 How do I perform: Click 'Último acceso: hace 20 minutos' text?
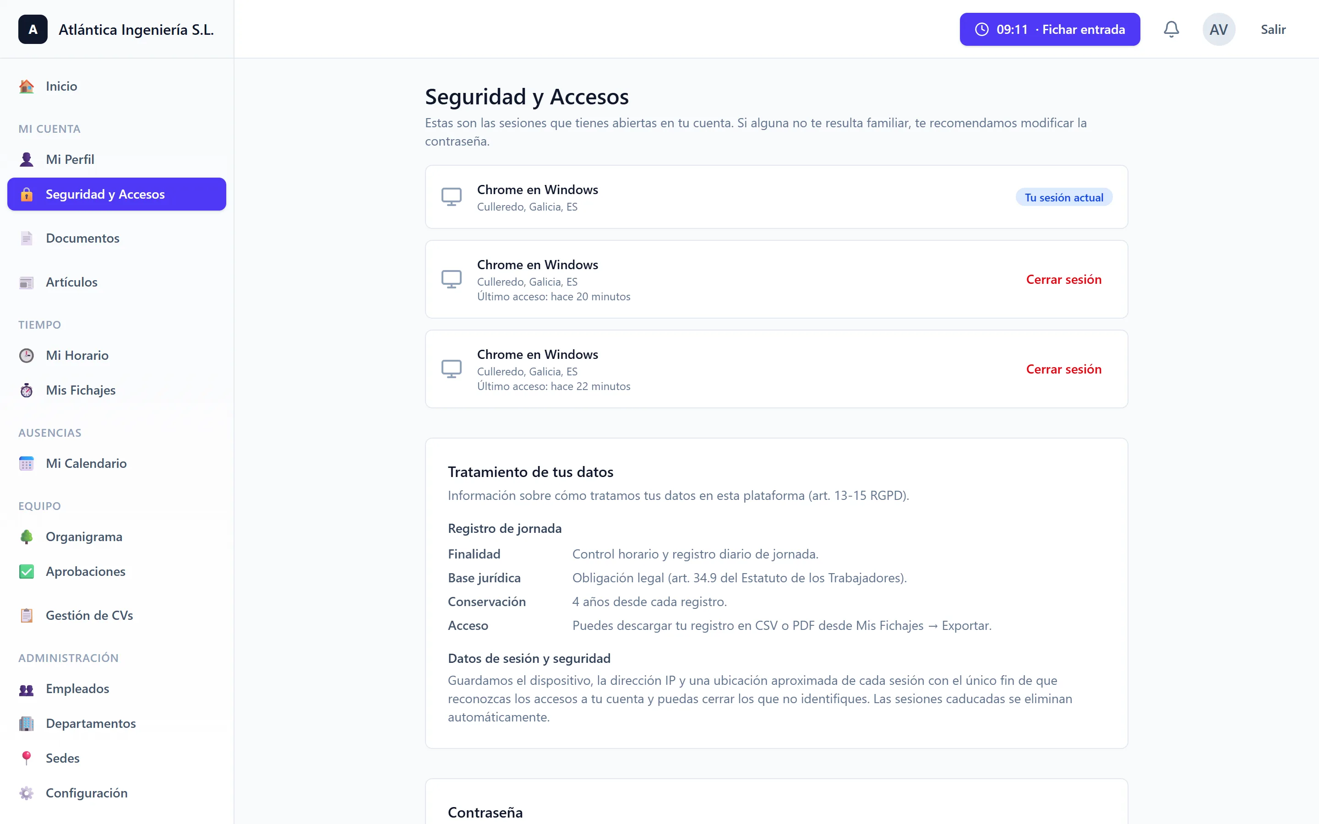point(554,297)
